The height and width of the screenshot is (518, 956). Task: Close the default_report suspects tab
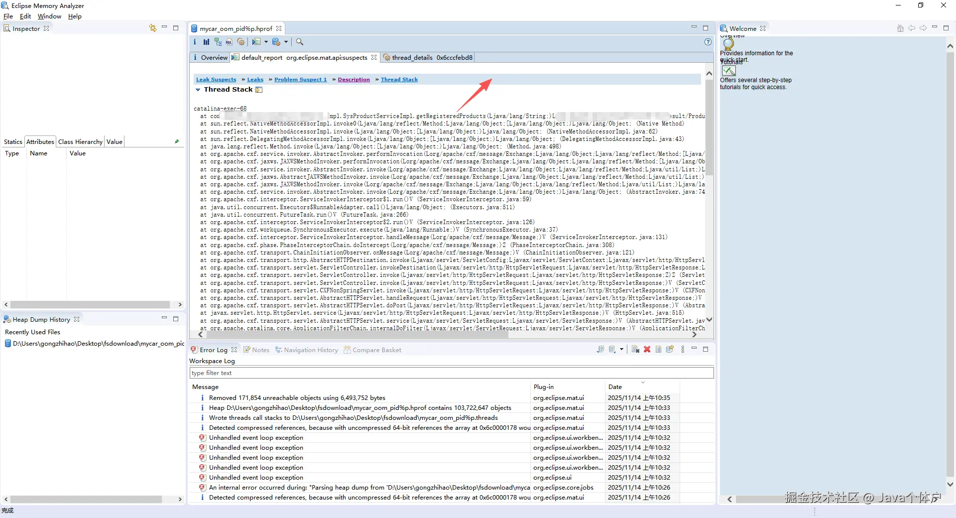[x=374, y=57]
